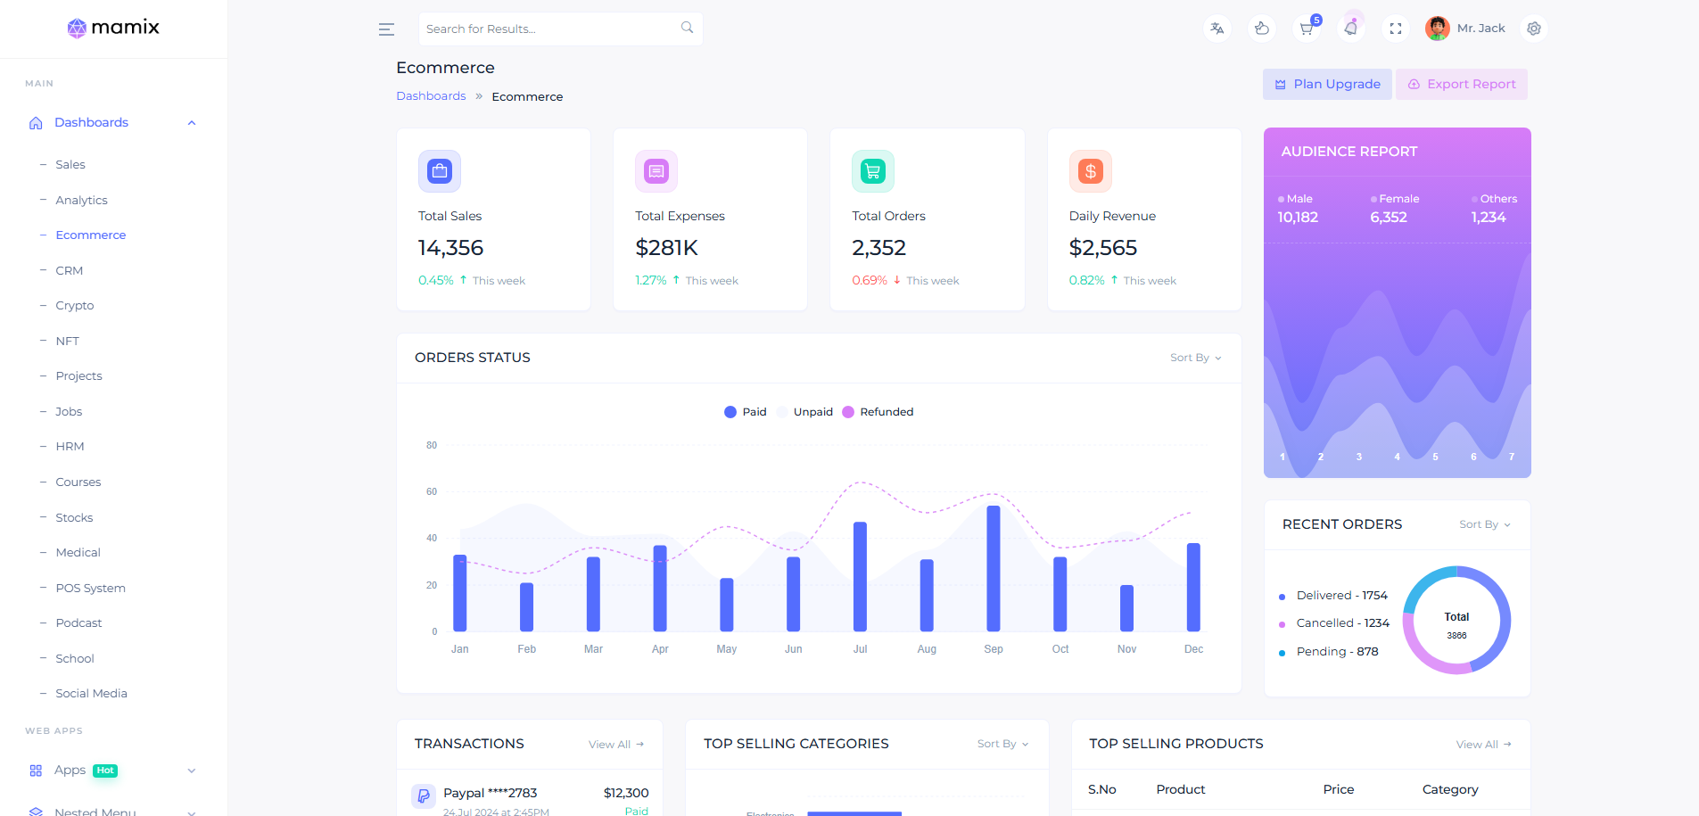
Task: Click the Price column header
Action: 1339,790
